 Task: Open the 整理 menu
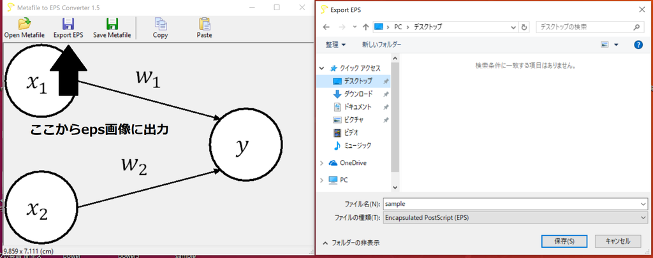335,45
